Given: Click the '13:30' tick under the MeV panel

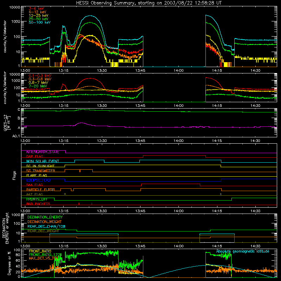Looking at the screenshot, I should tap(102, 106).
